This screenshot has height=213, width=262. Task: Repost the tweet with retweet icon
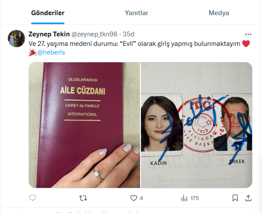click(x=83, y=198)
